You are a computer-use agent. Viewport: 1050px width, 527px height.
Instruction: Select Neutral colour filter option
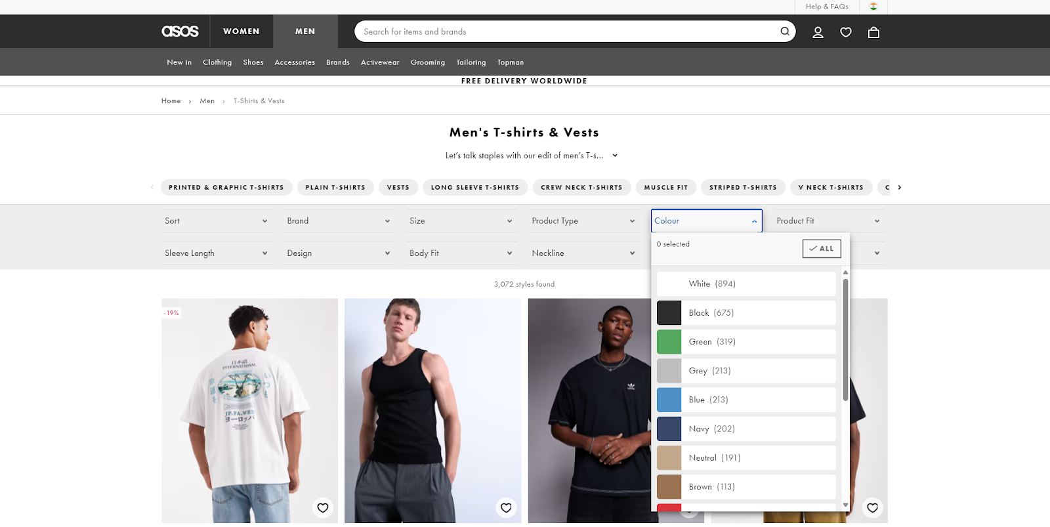click(x=746, y=458)
